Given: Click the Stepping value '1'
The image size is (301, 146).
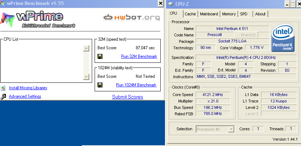Looking at the screenshot, I should point(287,64).
